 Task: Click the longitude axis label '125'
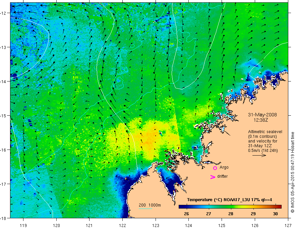tap(222, 225)
